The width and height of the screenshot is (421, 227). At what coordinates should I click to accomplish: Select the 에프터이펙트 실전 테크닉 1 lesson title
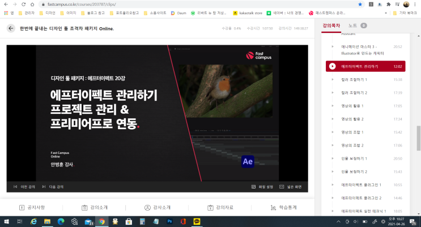pos(364,211)
